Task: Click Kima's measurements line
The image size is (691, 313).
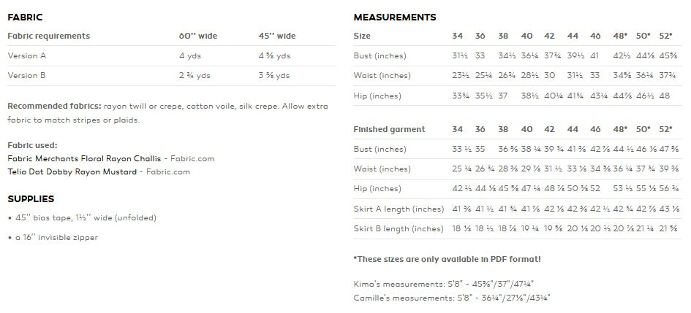Action: [x=444, y=284]
